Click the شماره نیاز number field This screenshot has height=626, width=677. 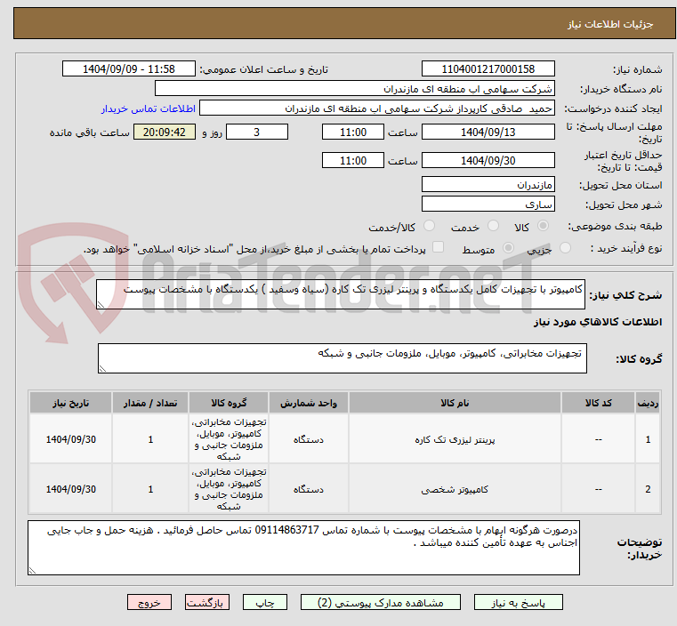[488, 69]
